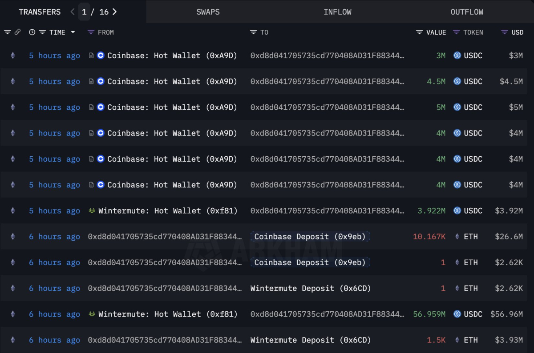
Task: Go to previous transfers page arrow
Action: (73, 12)
